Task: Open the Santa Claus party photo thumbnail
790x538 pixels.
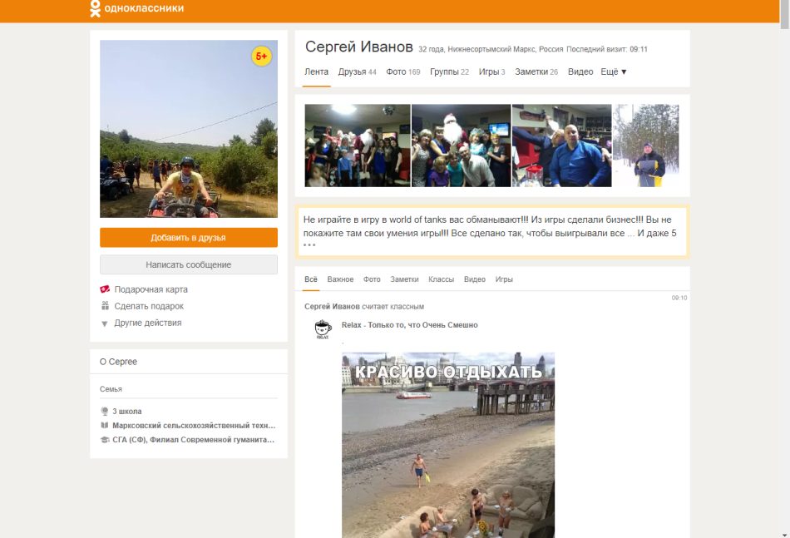Action: click(461, 146)
